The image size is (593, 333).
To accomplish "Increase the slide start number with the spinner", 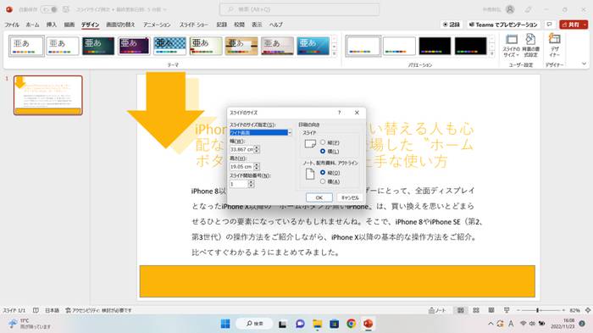I will [x=251, y=182].
